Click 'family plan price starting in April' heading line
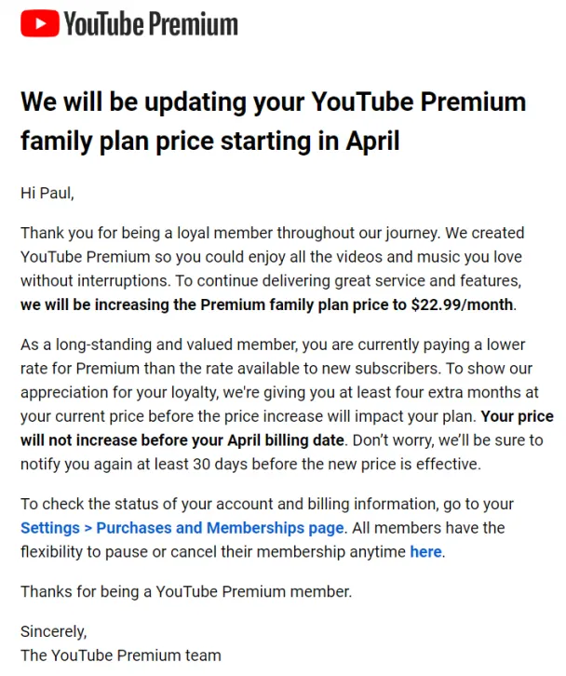This screenshot has width=566, height=676. tap(210, 141)
